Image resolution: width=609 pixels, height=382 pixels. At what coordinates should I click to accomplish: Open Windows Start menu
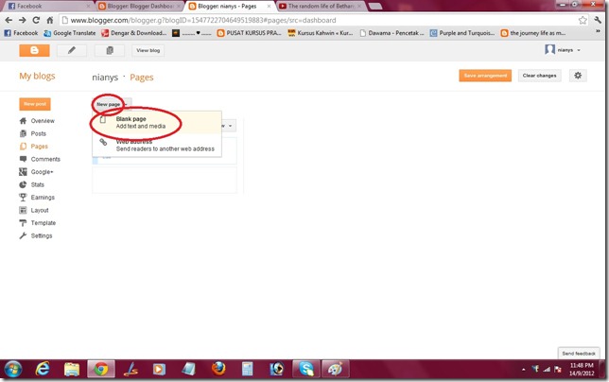13,369
